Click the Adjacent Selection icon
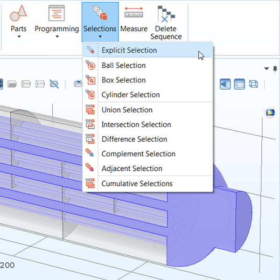 tap(91, 168)
